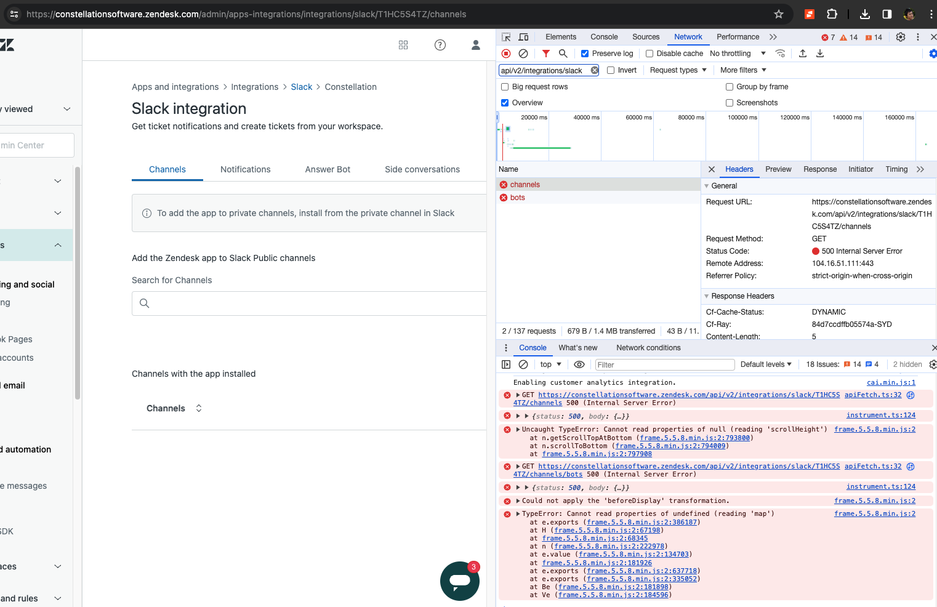The width and height of the screenshot is (937, 607).
Task: Open the network search magnifier
Action: pos(563,54)
